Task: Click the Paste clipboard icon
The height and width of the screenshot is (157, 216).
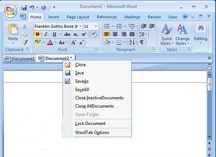Action: click(13, 29)
